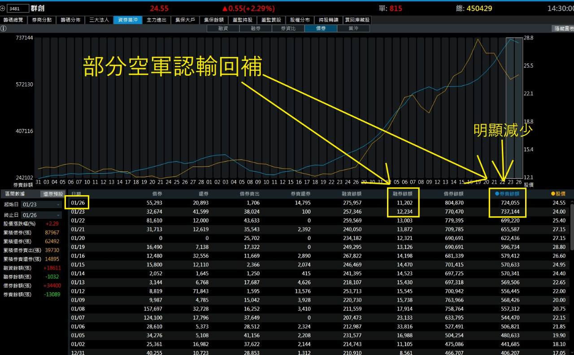The width and height of the screenshot is (574, 355).
Task: Open the 集保大戶 tab
Action: pyautogui.click(x=185, y=20)
